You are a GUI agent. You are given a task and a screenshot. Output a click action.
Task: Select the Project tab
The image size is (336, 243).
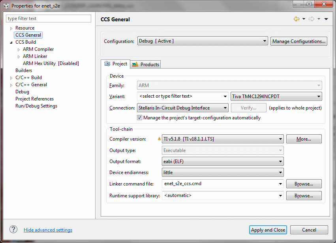[x=116, y=64]
